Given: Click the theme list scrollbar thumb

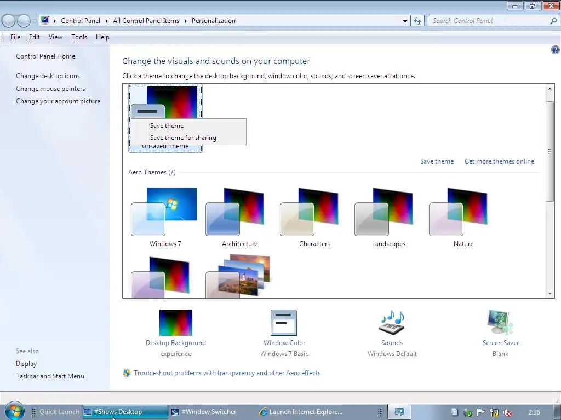Looking at the screenshot, I should (x=550, y=151).
